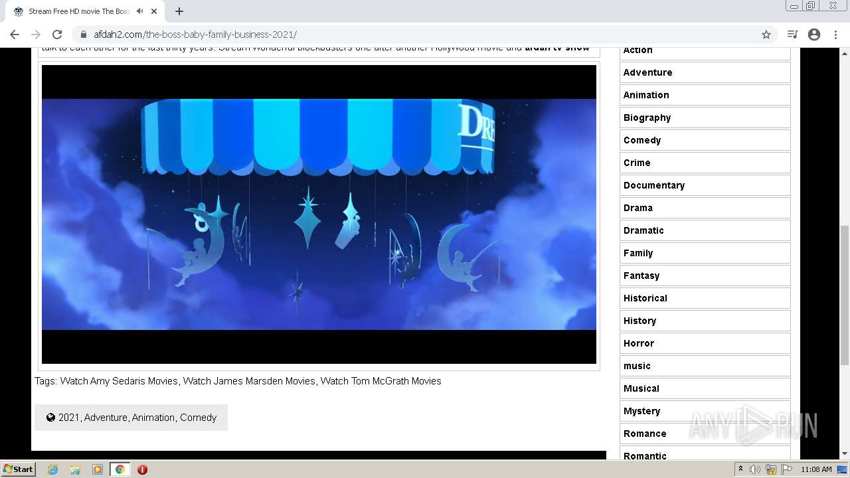Click page vertical scrollbar thumb

pos(845,295)
